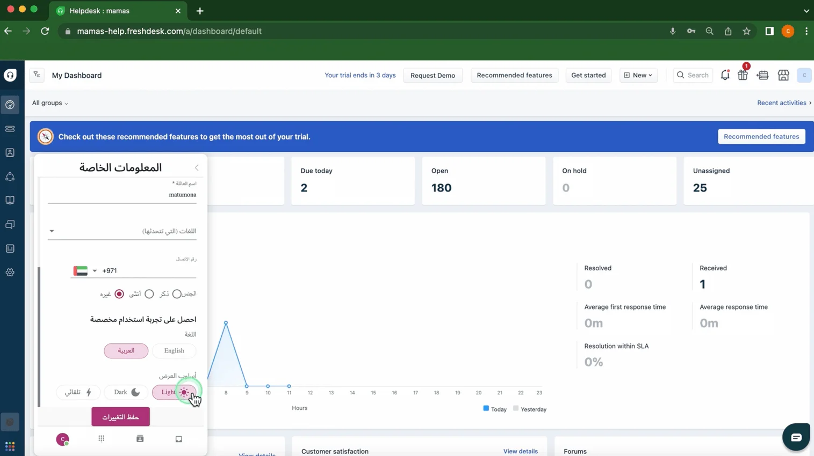814x456 pixels.
Task: Open Dashboard in the sidebar
Action: tap(10, 105)
